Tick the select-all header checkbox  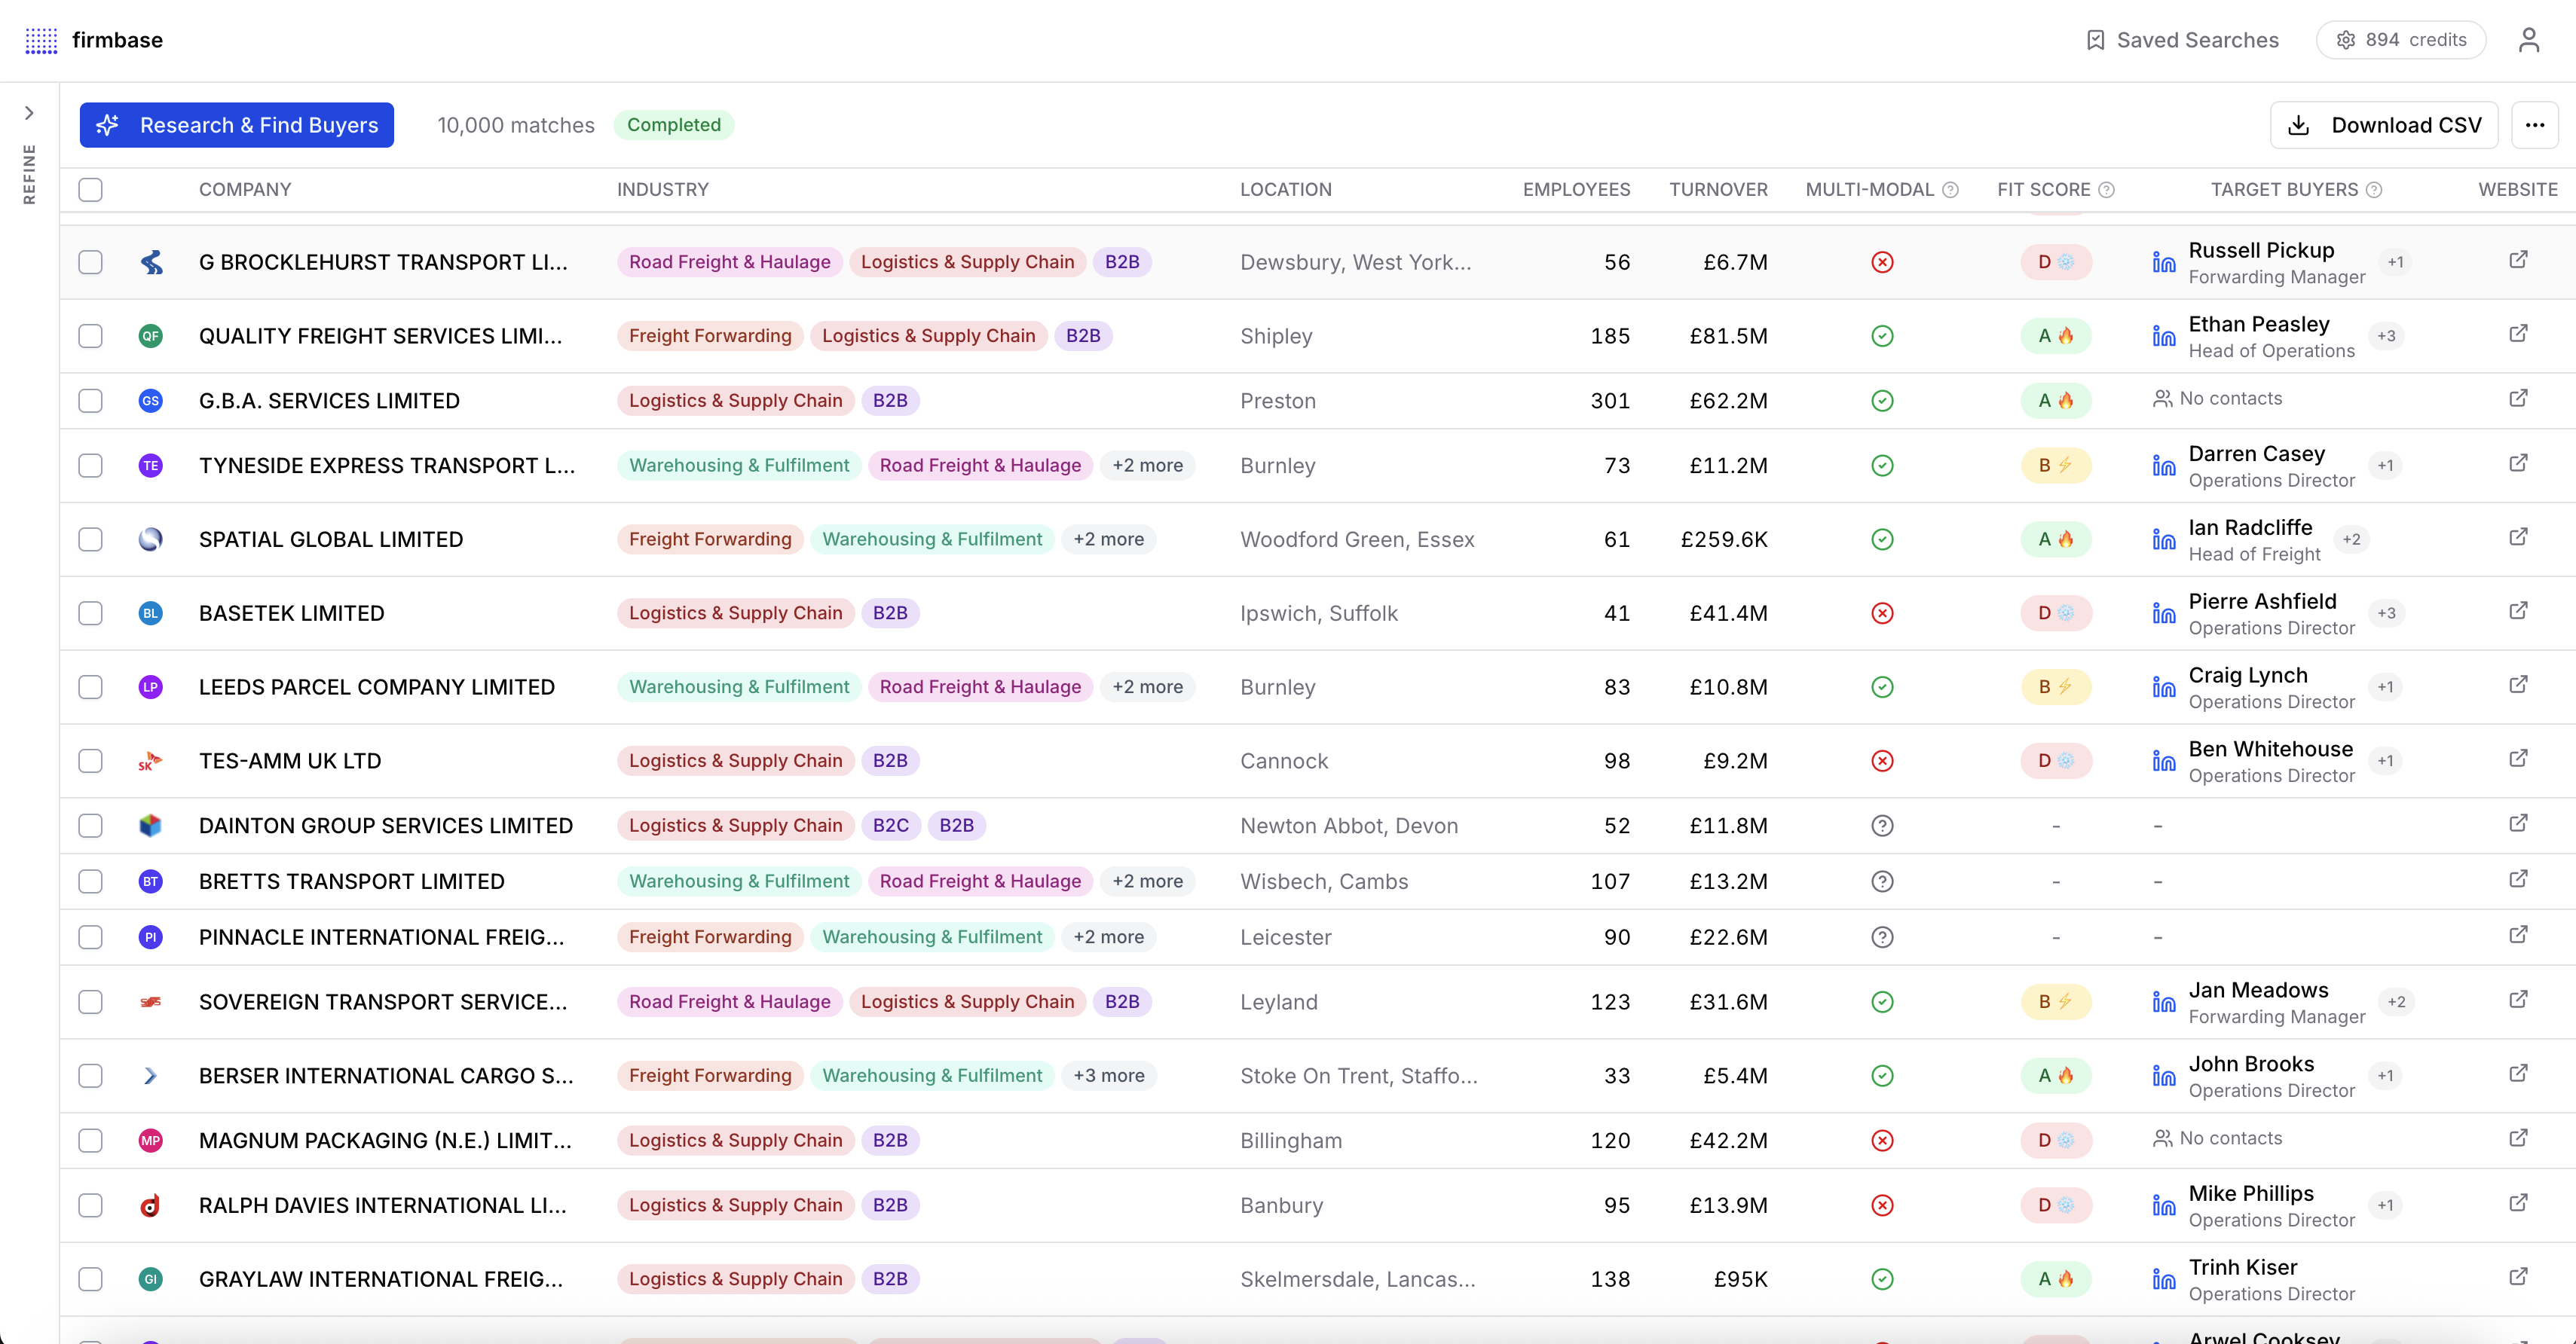[x=91, y=190]
